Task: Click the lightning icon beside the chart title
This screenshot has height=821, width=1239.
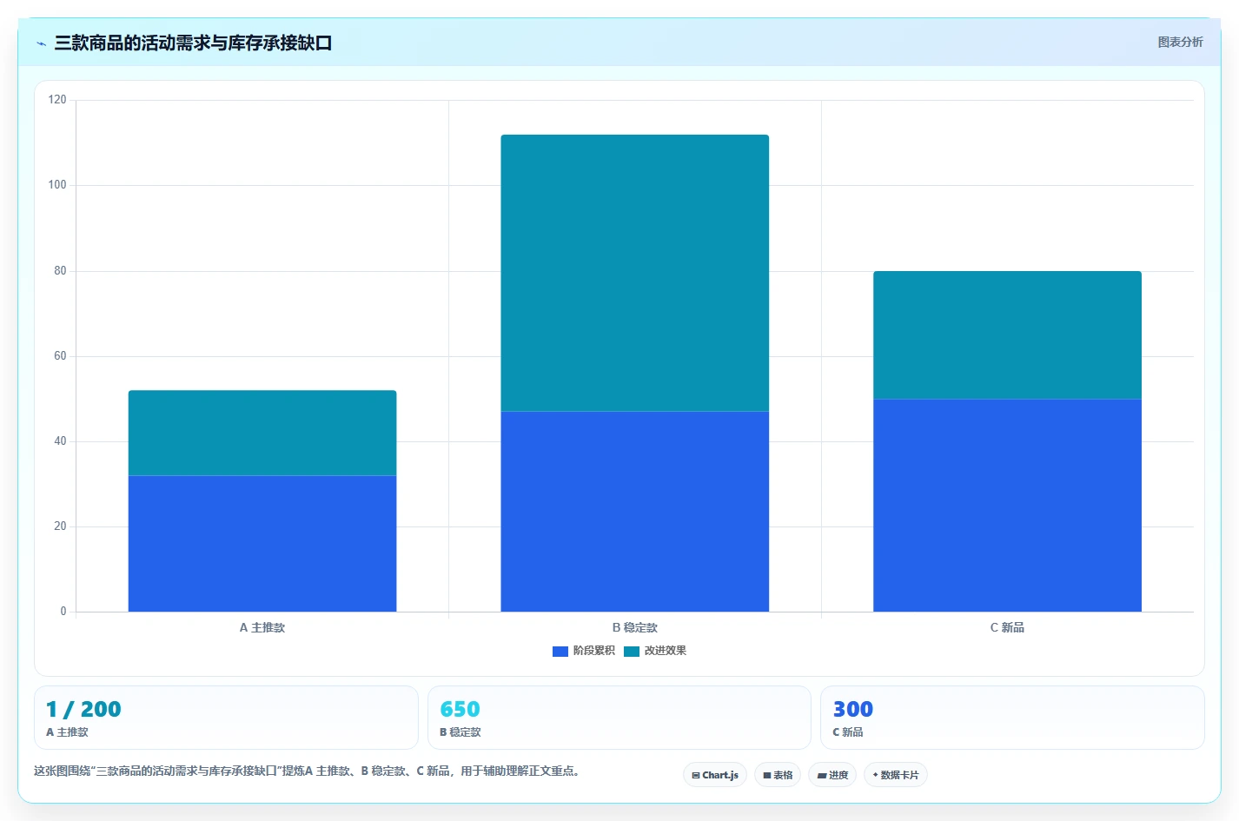Action: (x=41, y=43)
